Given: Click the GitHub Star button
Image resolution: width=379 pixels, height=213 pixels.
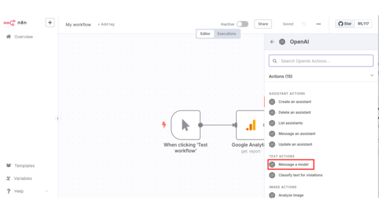Looking at the screenshot, I should pos(345,24).
